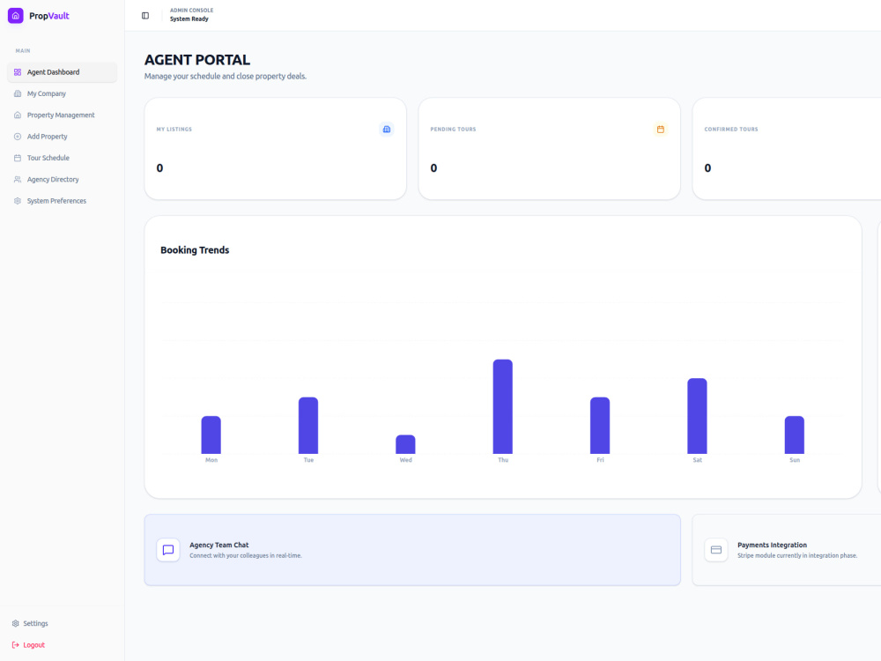The width and height of the screenshot is (881, 661).
Task: Open My Company page
Action: [x=62, y=93]
